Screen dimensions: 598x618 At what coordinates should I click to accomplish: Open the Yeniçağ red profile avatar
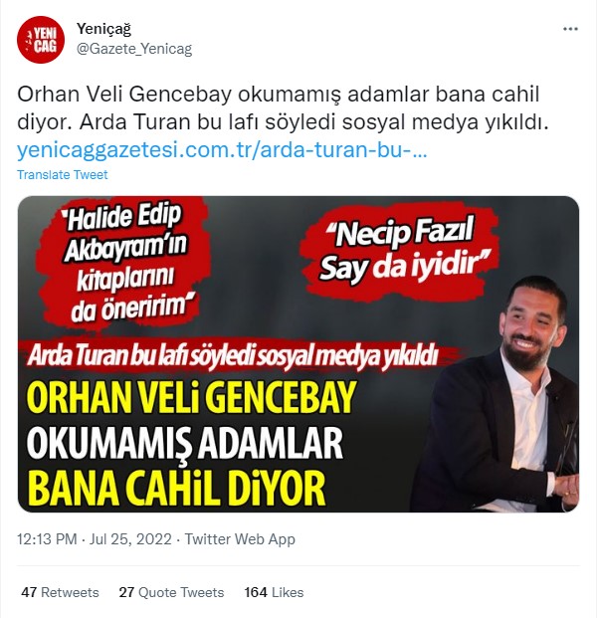point(41,40)
